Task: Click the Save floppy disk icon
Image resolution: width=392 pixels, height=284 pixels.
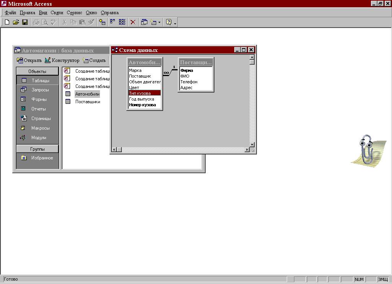Action: click(25, 22)
